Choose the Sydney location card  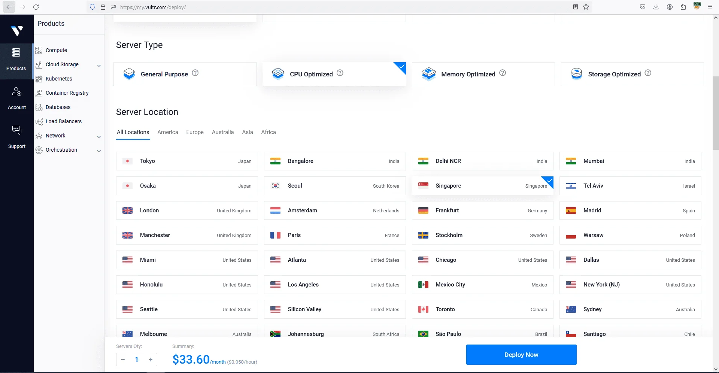tap(630, 309)
